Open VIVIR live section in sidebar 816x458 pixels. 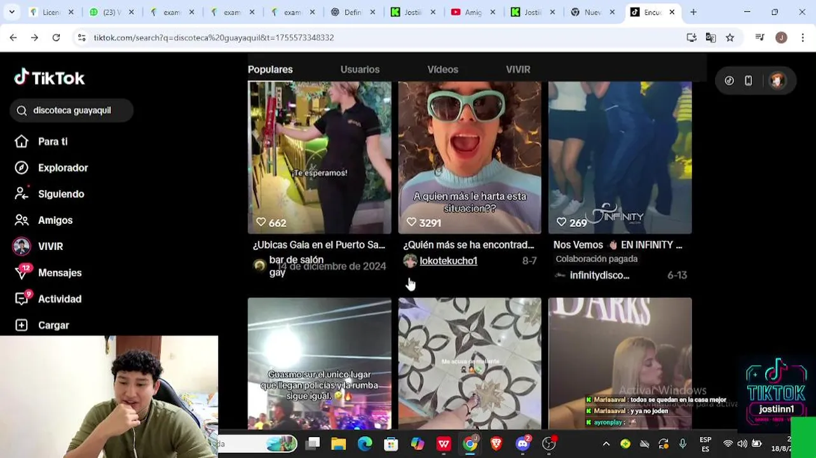[x=39, y=246]
